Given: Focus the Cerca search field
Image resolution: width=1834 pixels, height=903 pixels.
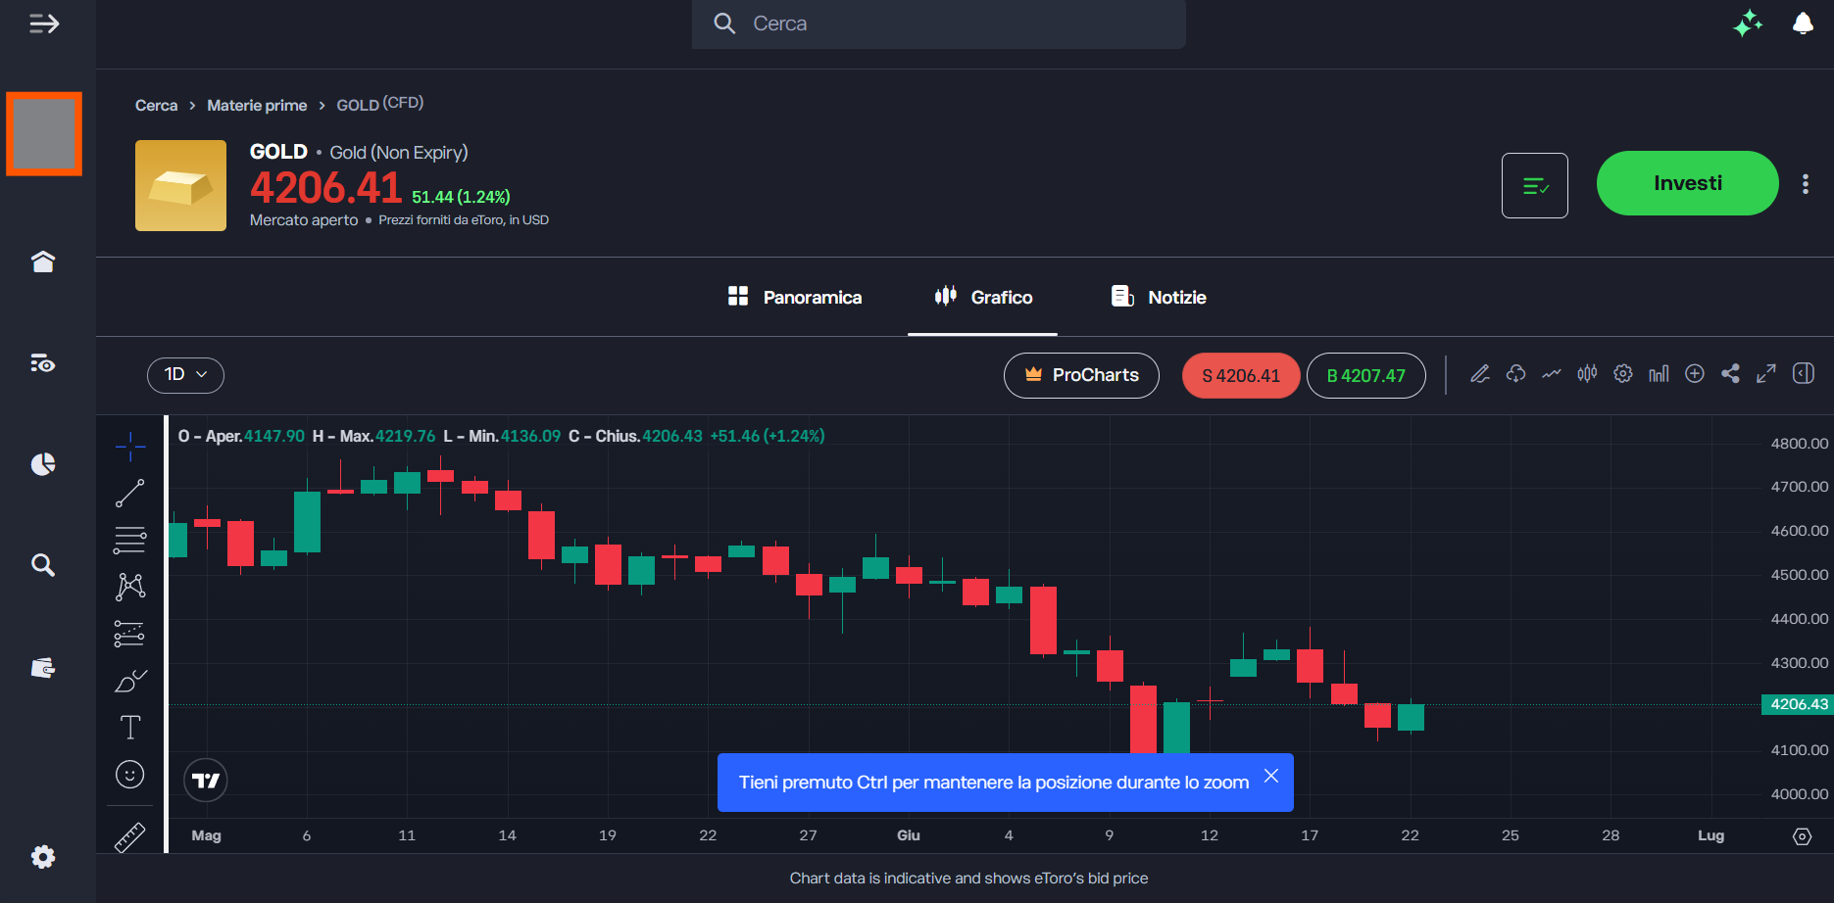Looking at the screenshot, I should (939, 24).
